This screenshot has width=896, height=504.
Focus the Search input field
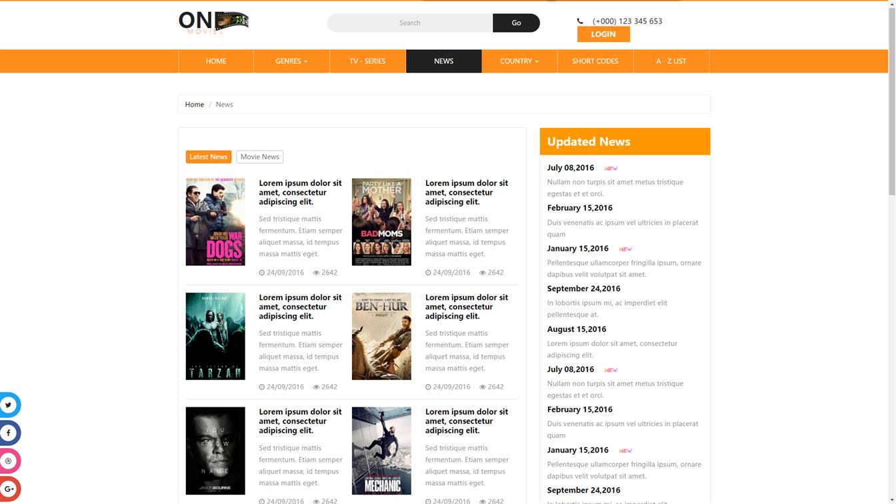pos(410,23)
